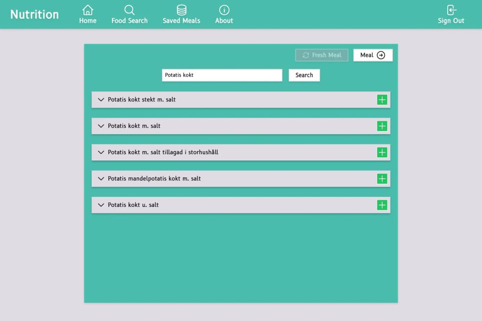482x321 pixels.
Task: Select the Food Search magnifier icon
Action: (x=129, y=9)
